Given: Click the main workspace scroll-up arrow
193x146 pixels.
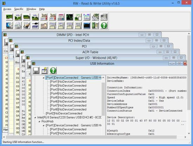Looking at the screenshot, I should coord(189,33).
